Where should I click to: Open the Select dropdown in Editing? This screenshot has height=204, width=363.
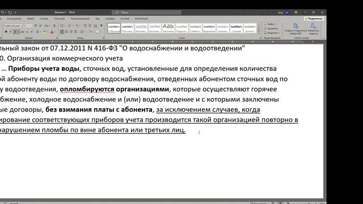[x=272, y=33]
